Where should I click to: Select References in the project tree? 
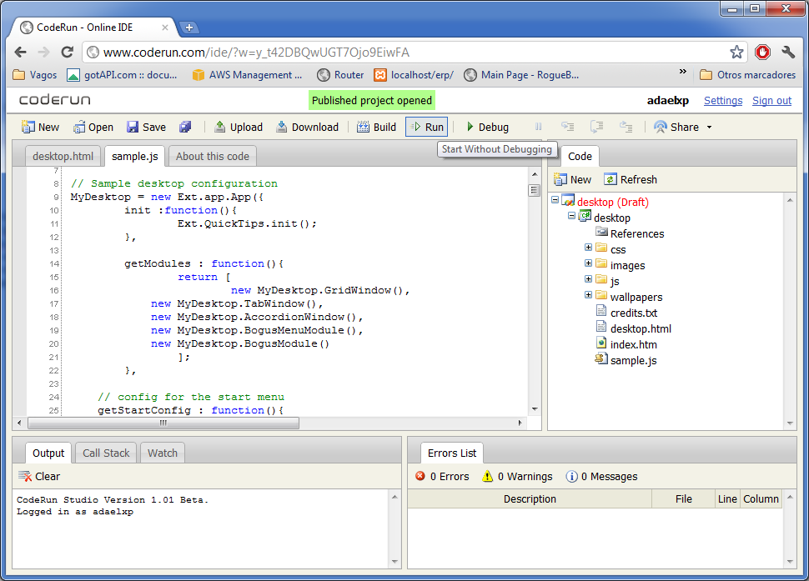click(x=636, y=233)
